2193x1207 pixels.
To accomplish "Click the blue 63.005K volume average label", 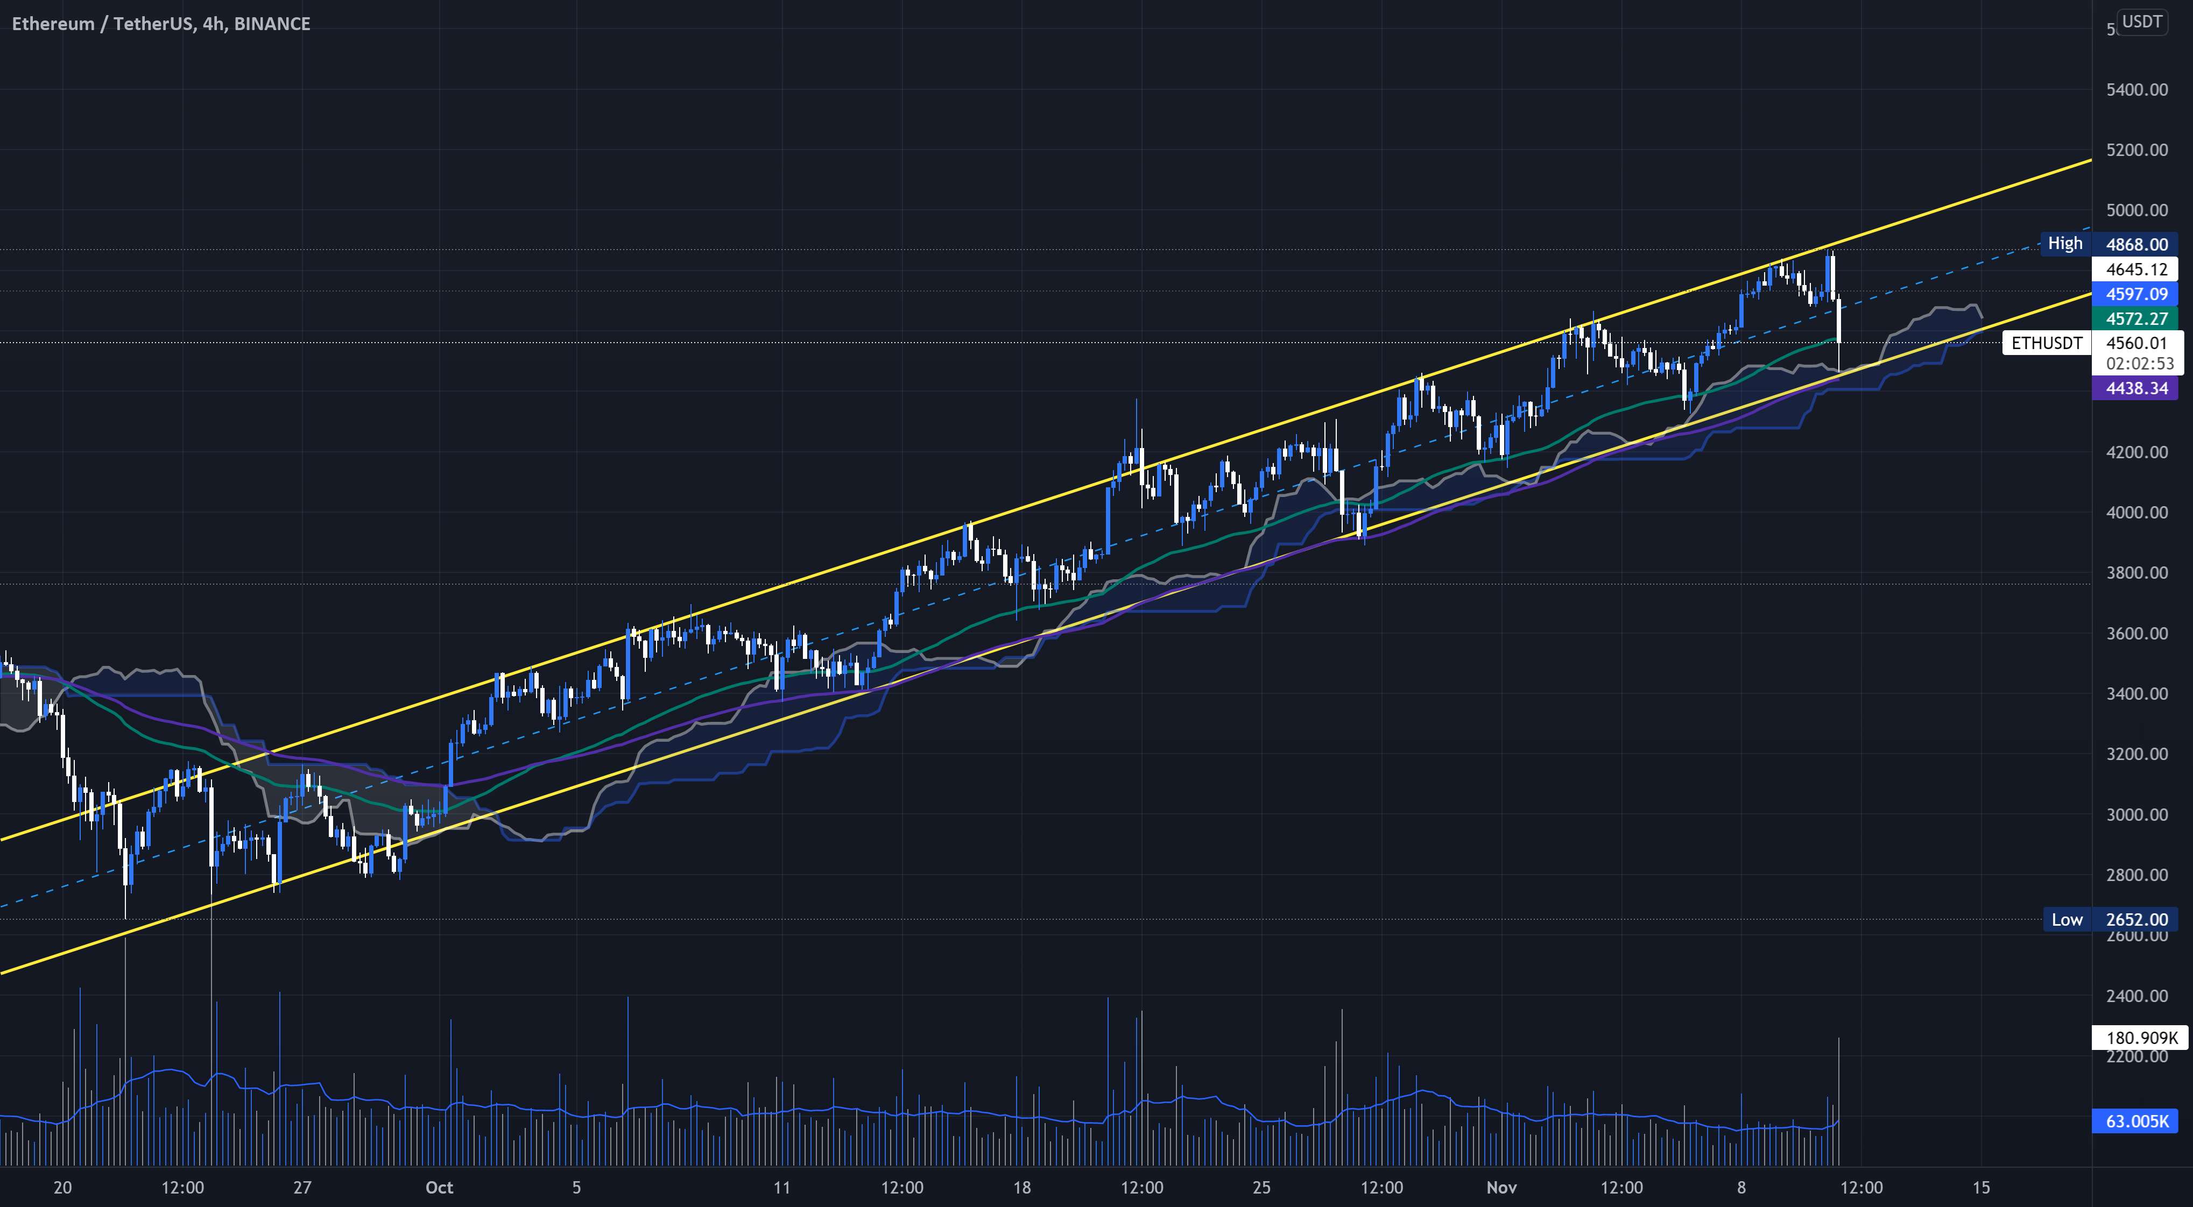I will point(2136,1120).
